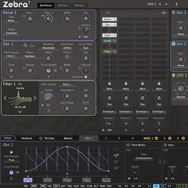Image resolution: width=188 pixels, height=188 pixels.
Task: Select the Noise 1 module in the grid
Action: point(109,19)
